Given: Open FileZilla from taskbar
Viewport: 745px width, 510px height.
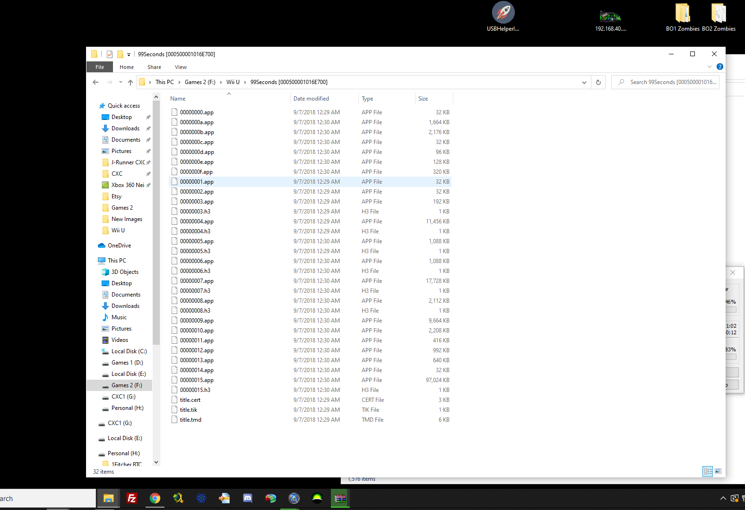Looking at the screenshot, I should click(x=131, y=498).
